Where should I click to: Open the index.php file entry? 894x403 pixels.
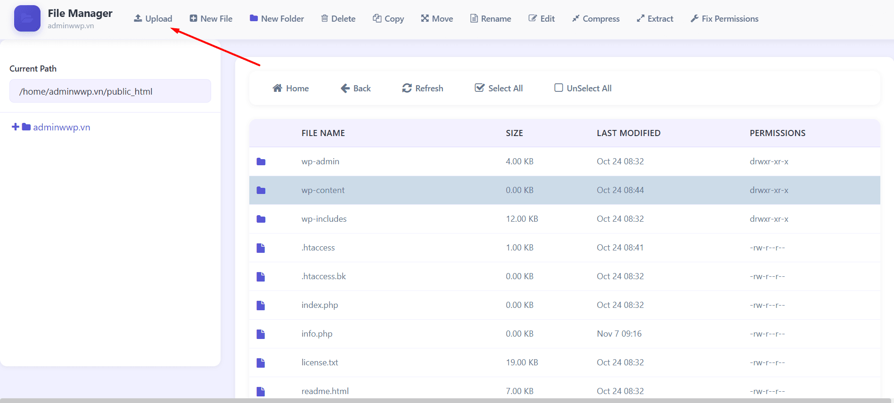point(320,305)
